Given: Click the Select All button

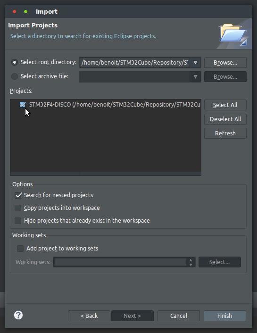Looking at the screenshot, I should (x=225, y=105).
